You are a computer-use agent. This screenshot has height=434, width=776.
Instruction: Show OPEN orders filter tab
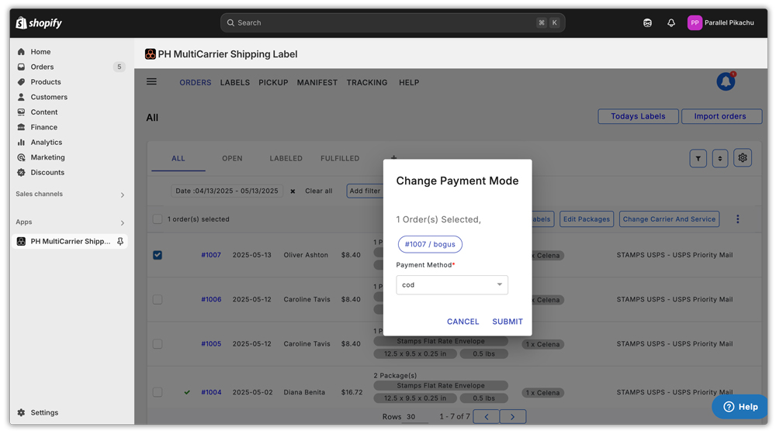coord(232,159)
